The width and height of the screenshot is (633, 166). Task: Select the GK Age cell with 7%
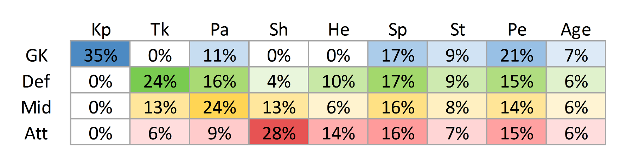pyautogui.click(x=576, y=54)
